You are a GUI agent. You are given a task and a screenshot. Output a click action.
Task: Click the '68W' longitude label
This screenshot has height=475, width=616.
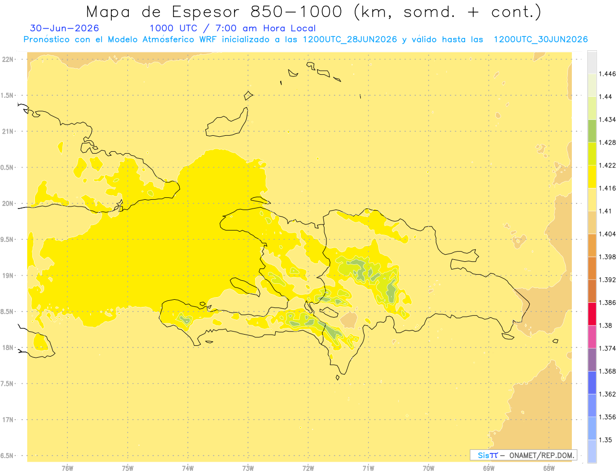click(548, 468)
